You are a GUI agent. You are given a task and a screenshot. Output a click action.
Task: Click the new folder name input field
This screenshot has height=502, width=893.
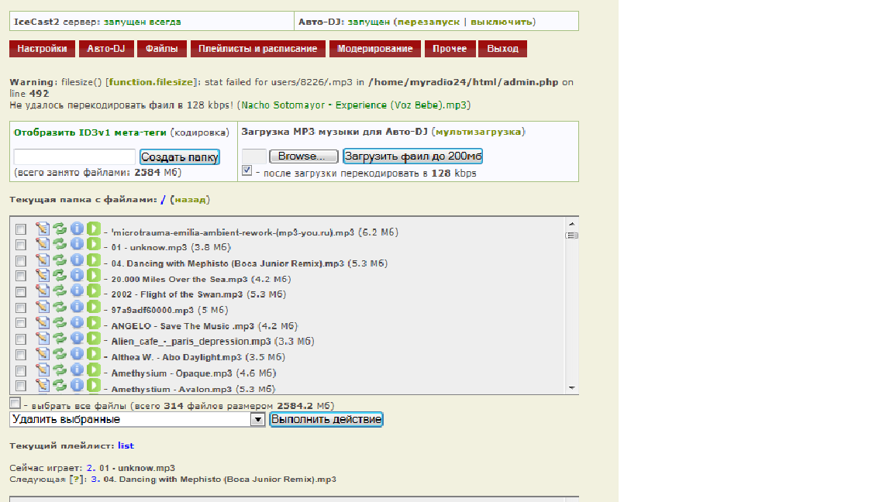pos(74,157)
